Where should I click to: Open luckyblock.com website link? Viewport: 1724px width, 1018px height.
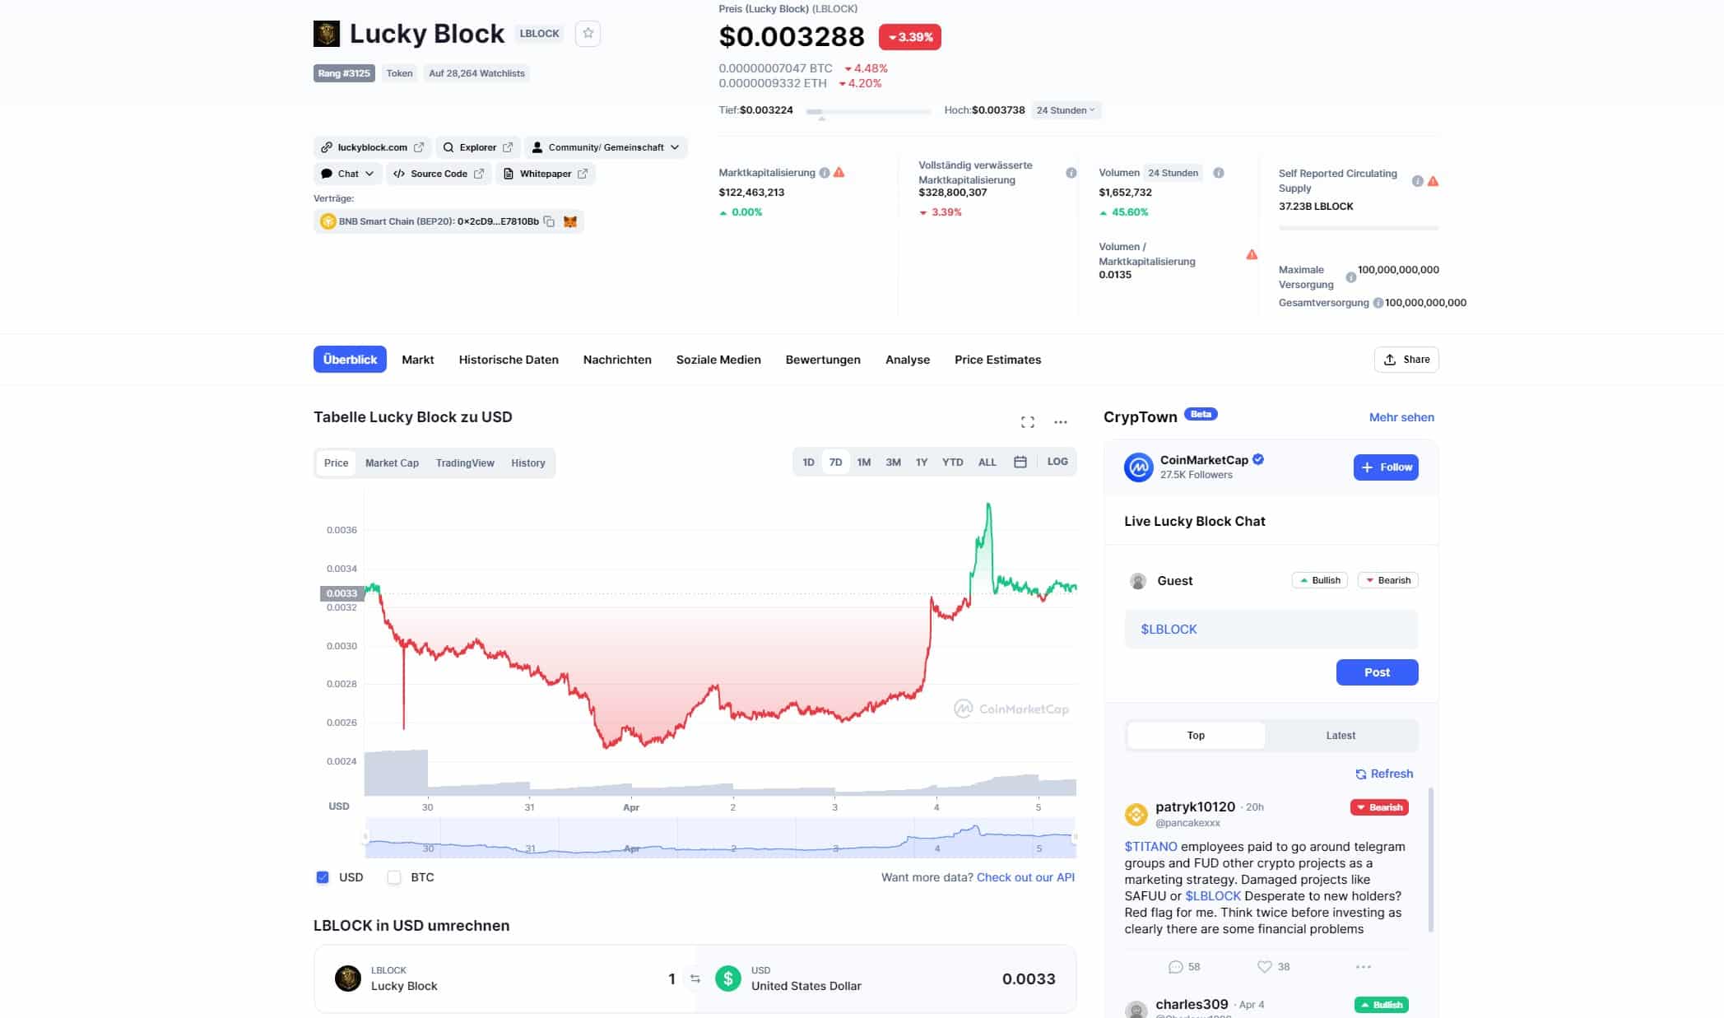373,147
